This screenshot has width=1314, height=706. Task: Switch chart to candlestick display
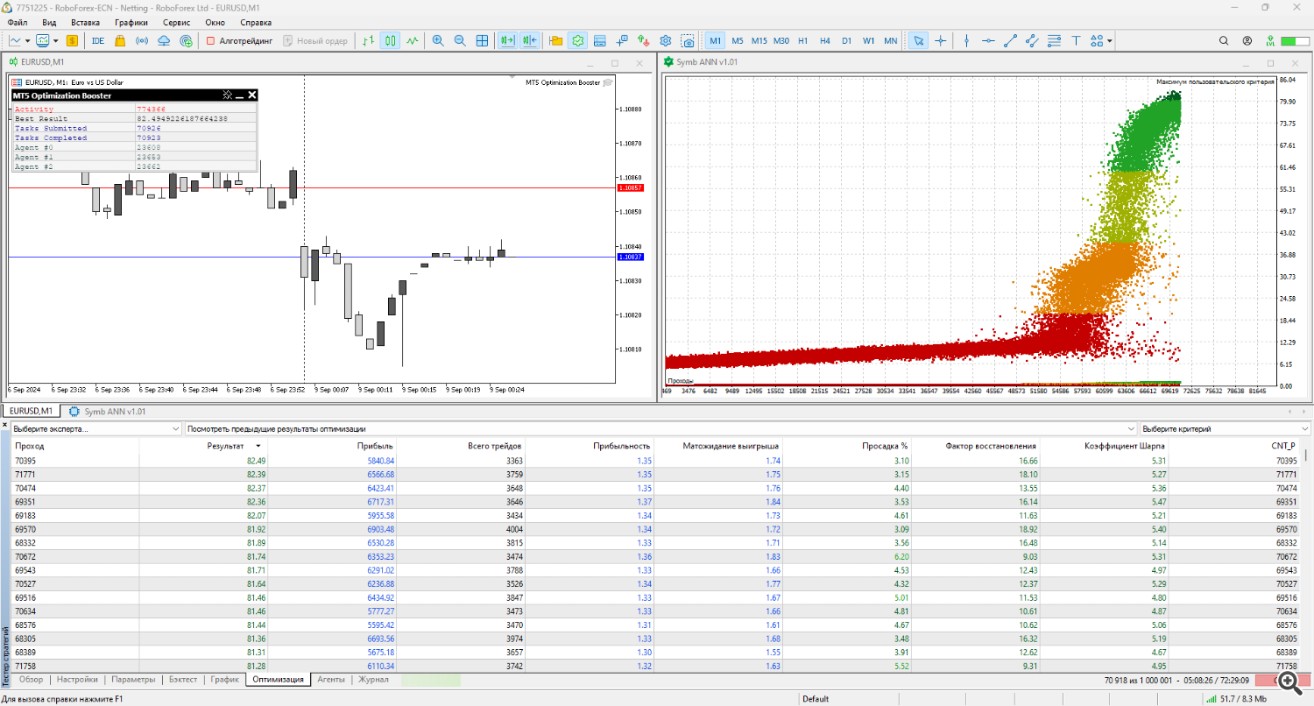[x=390, y=40]
